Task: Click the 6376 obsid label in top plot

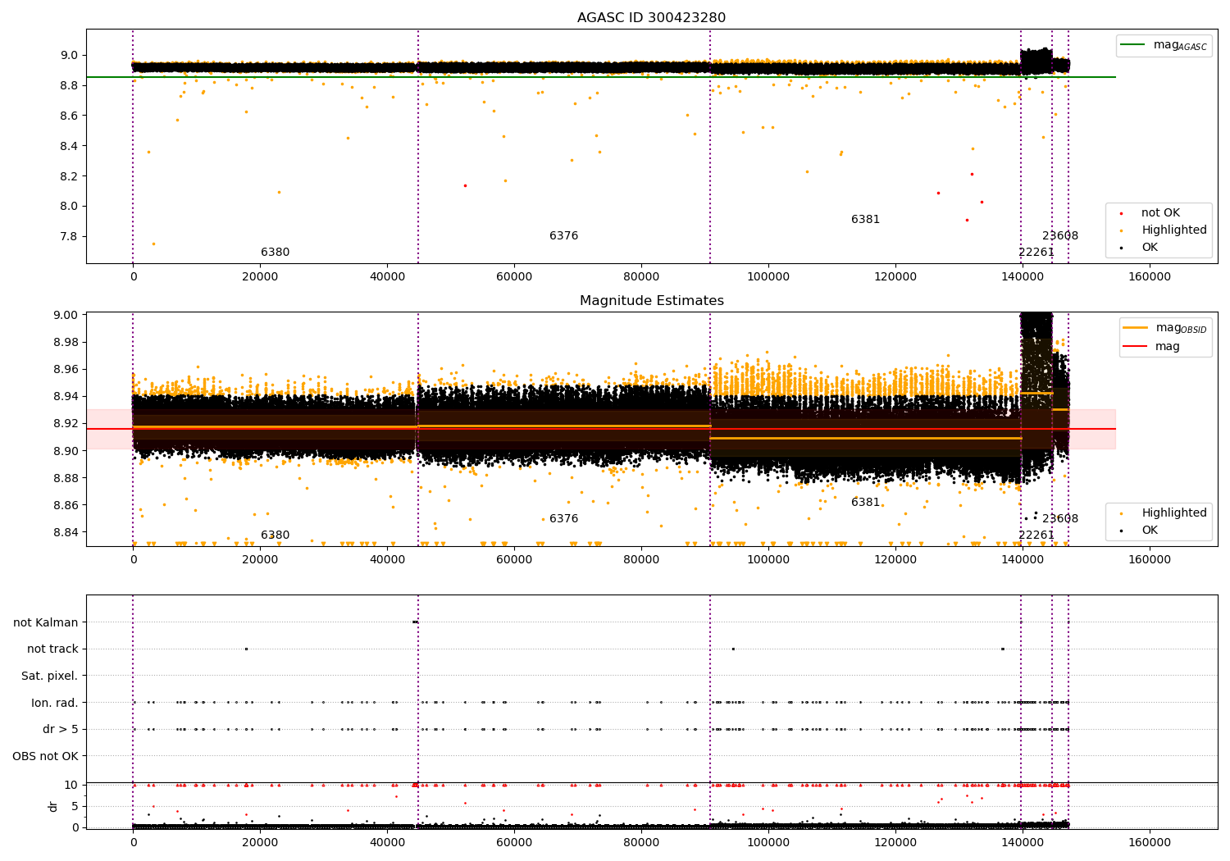Action: click(x=563, y=236)
